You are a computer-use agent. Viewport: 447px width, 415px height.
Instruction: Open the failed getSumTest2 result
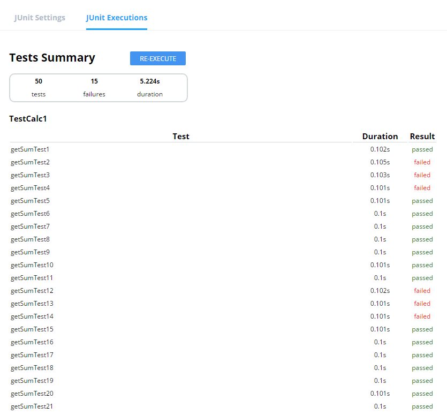pyautogui.click(x=30, y=162)
